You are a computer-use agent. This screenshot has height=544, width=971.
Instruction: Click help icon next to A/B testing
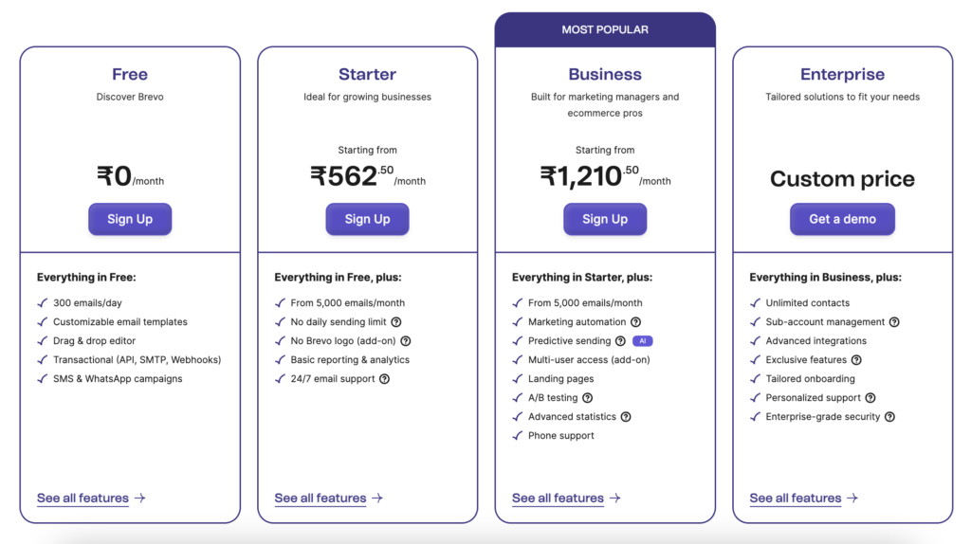point(586,398)
